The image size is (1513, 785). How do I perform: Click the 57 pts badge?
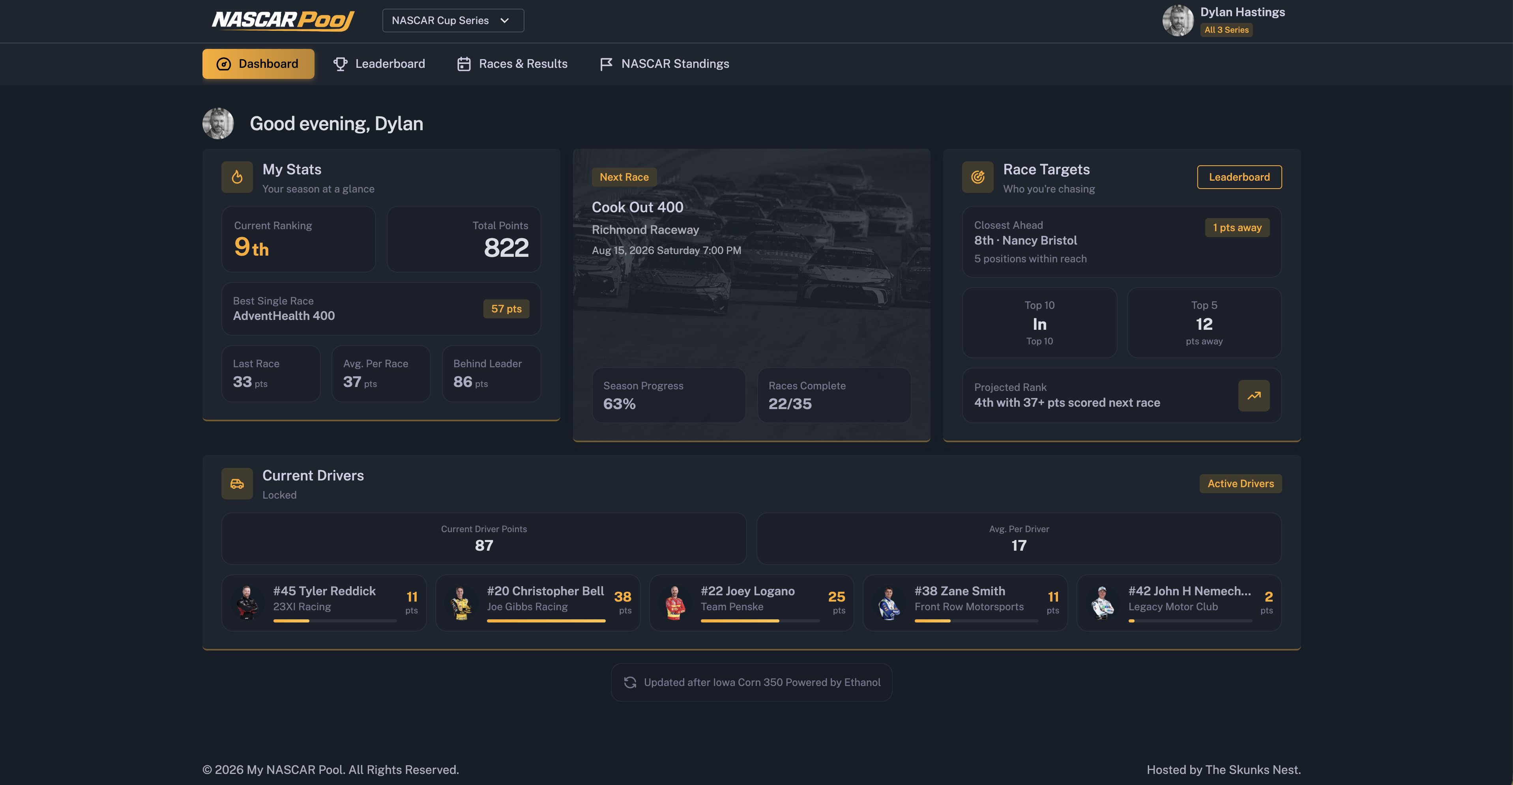click(506, 309)
